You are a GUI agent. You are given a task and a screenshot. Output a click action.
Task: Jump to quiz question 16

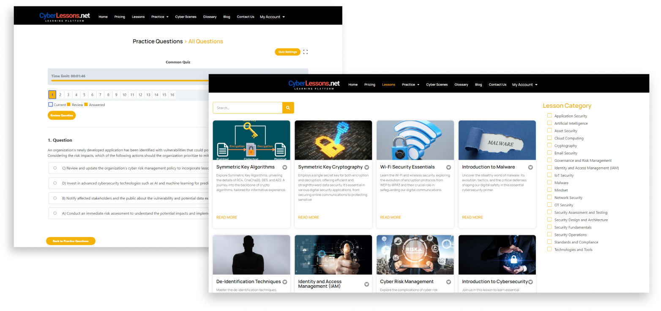point(172,95)
